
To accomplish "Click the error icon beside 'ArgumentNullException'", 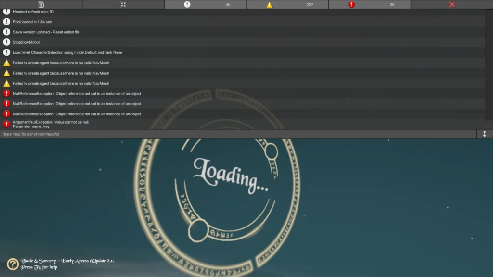I will [7, 124].
